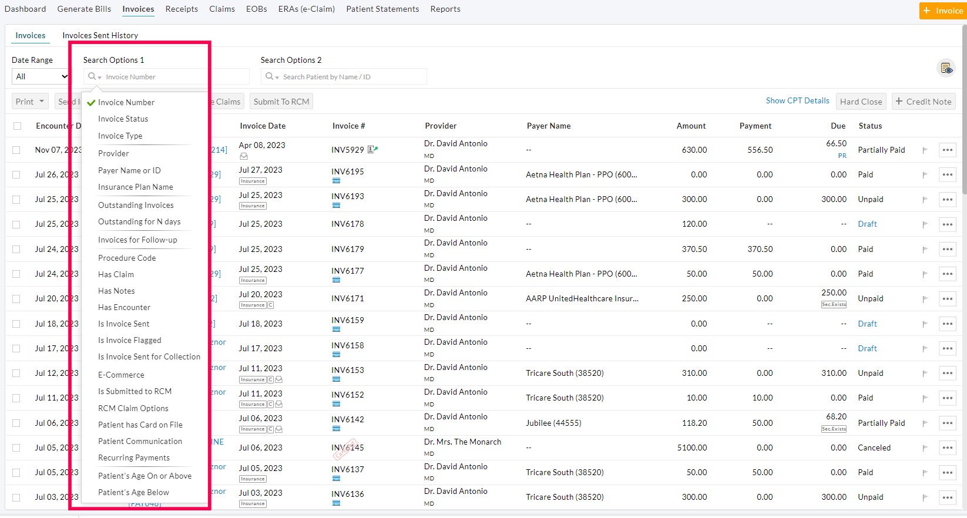Viewport: 967px width, 518px height.
Task: Flag invoice INV6153
Action: [x=925, y=374]
